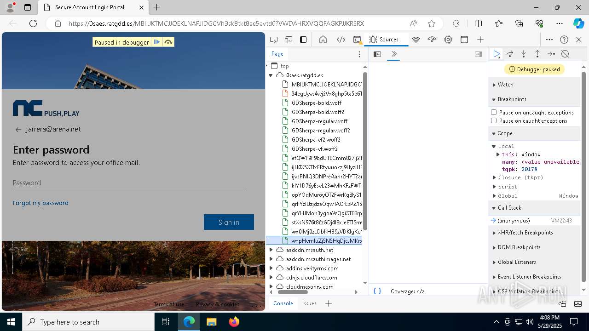
Task: Open the Elements panel icon
Action: click(341, 40)
